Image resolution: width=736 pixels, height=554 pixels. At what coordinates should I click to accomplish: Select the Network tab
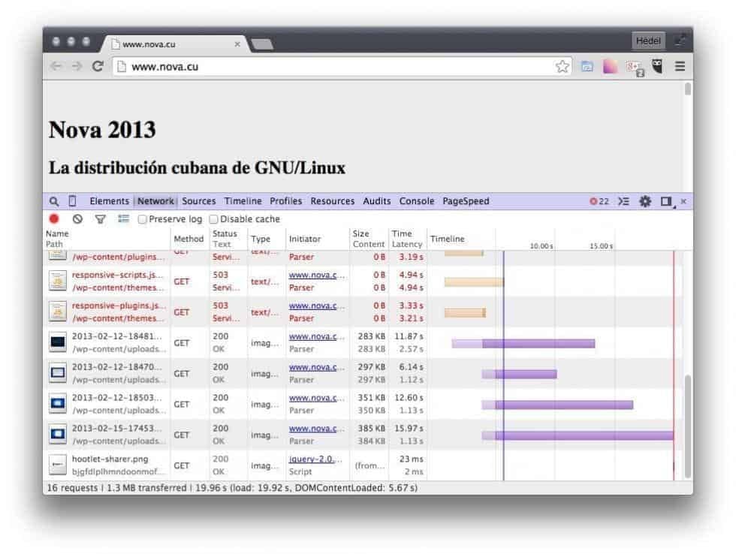(x=155, y=201)
